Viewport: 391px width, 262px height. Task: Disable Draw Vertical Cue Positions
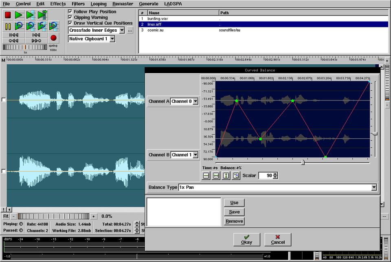point(70,23)
